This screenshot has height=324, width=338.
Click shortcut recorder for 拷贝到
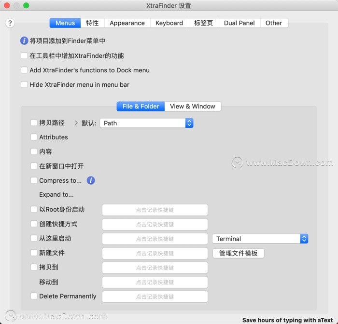point(155,268)
